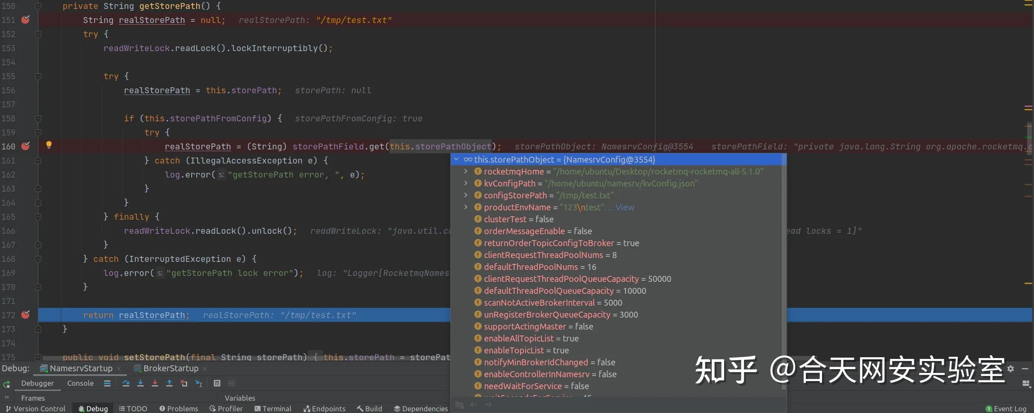This screenshot has height=413, width=1034.
Task: Close the BrokerStartup debug tab
Action: [x=205, y=369]
